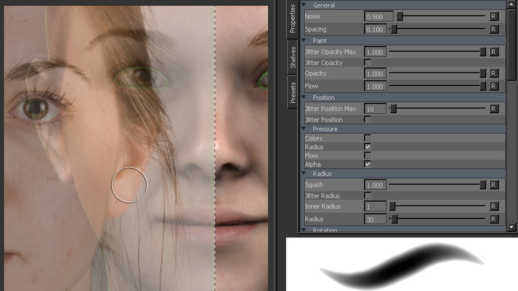Collapse the Paint section
The image size is (518, 291).
coord(304,41)
